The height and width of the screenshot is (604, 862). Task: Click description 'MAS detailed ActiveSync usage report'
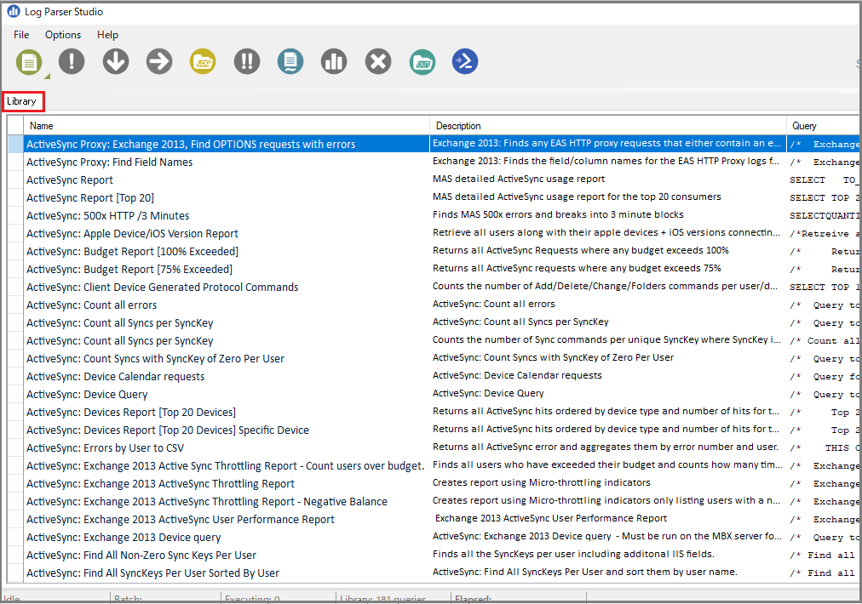tap(519, 179)
